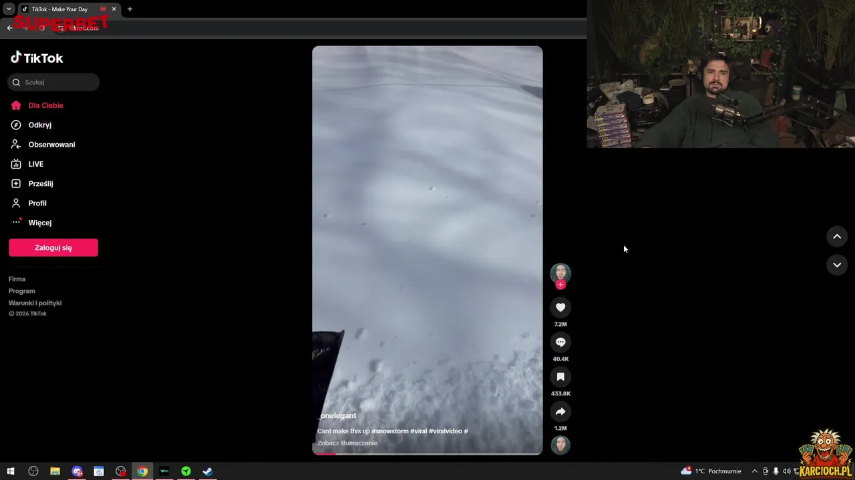The image size is (855, 480).
Task: Open Steam from the taskbar
Action: [x=208, y=471]
